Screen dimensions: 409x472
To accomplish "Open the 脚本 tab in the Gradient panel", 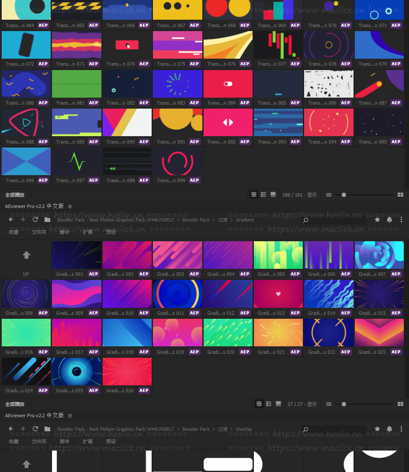I will click(65, 232).
